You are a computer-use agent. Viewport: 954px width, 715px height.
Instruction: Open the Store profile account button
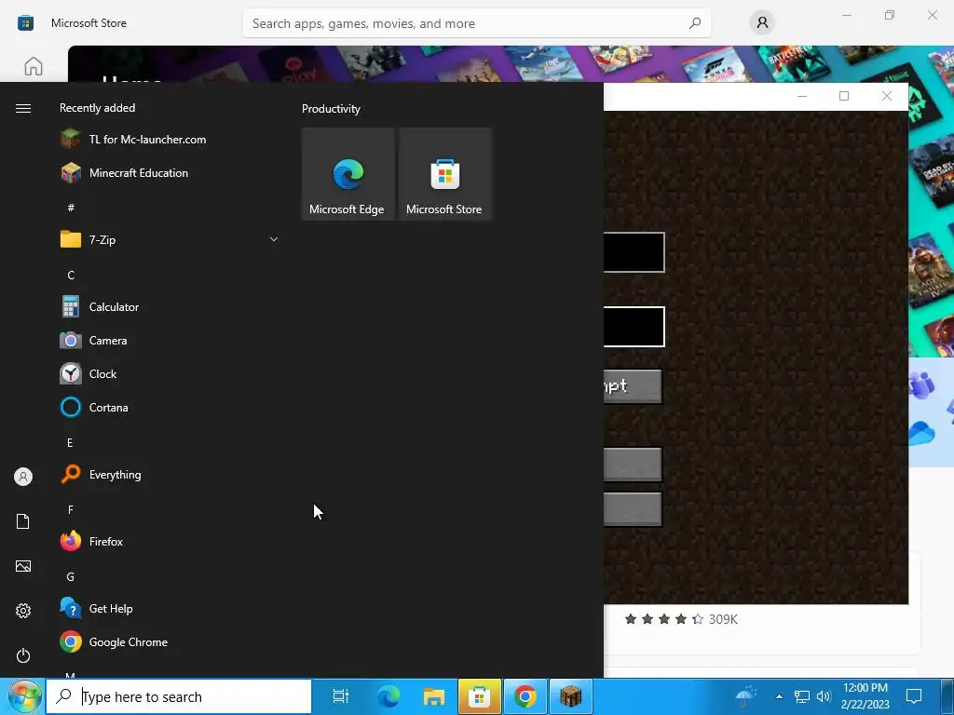click(x=762, y=23)
